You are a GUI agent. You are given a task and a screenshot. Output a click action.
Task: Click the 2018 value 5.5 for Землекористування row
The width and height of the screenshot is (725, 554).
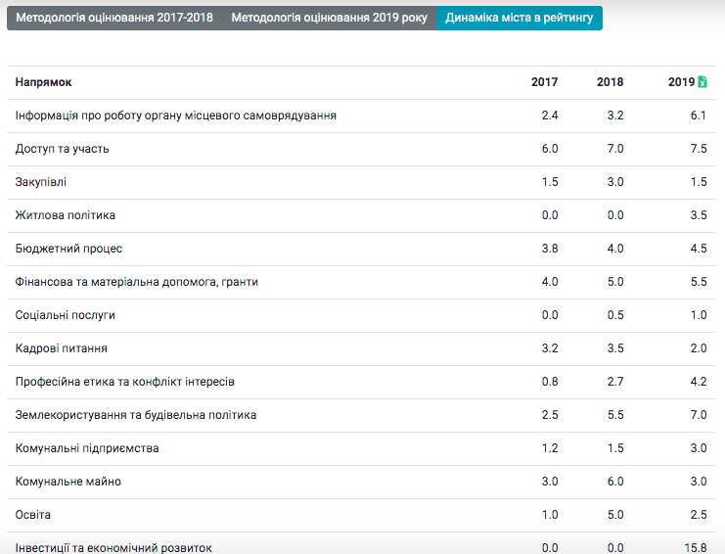(615, 415)
